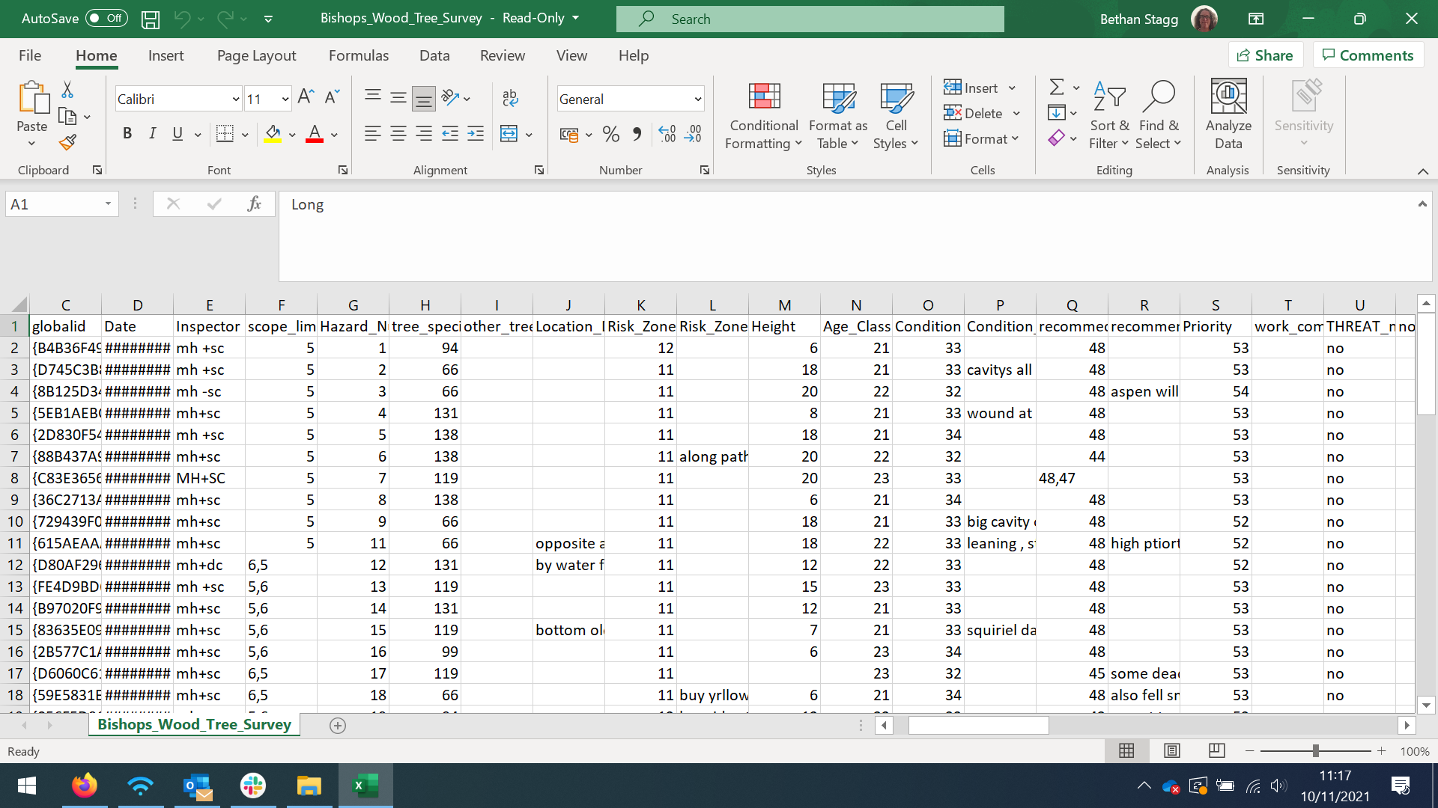Open Sort & Filter options
Viewport: 1438px width, 808px height.
1108,116
